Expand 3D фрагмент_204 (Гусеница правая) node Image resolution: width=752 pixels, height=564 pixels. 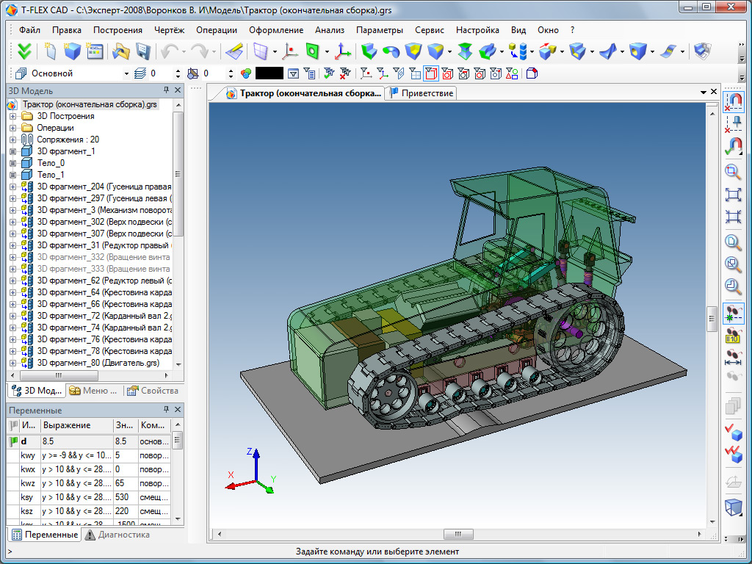pos(13,187)
